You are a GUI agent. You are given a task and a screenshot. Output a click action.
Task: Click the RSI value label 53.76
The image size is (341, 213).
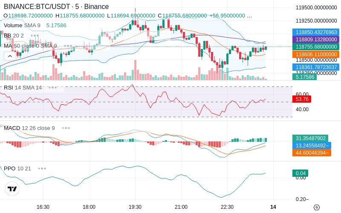tap(302, 99)
